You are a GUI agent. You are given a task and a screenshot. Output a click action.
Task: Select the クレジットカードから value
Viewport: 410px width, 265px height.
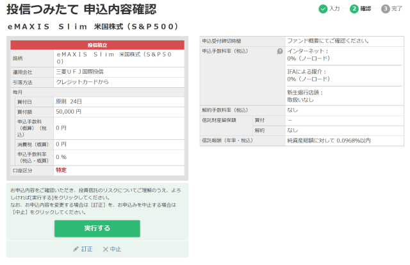[x=82, y=82]
